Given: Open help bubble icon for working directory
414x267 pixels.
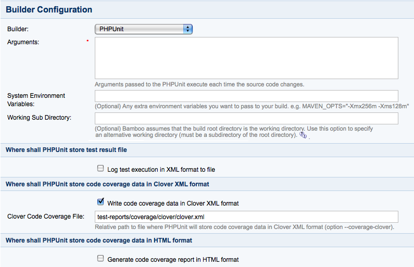Looking at the screenshot, I should (303, 135).
